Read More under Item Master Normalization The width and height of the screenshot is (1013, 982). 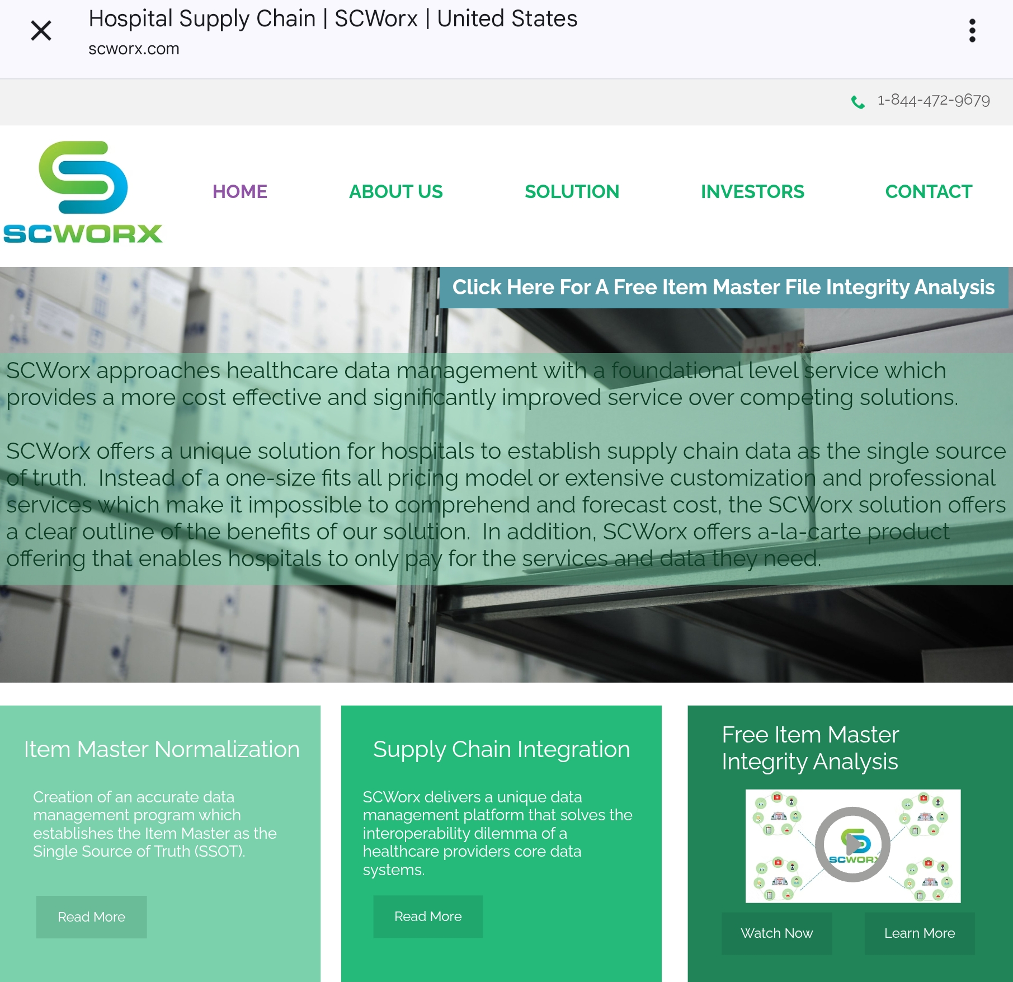[91, 917]
